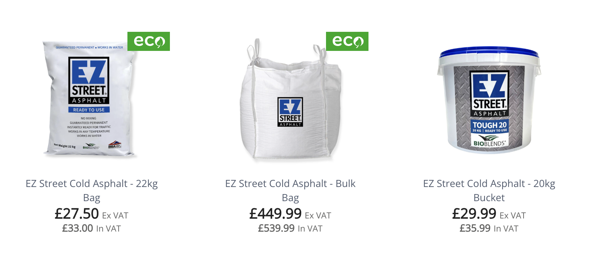Click the EZ Street logo on the 22kg bag
The image size is (589, 263).
point(89,81)
